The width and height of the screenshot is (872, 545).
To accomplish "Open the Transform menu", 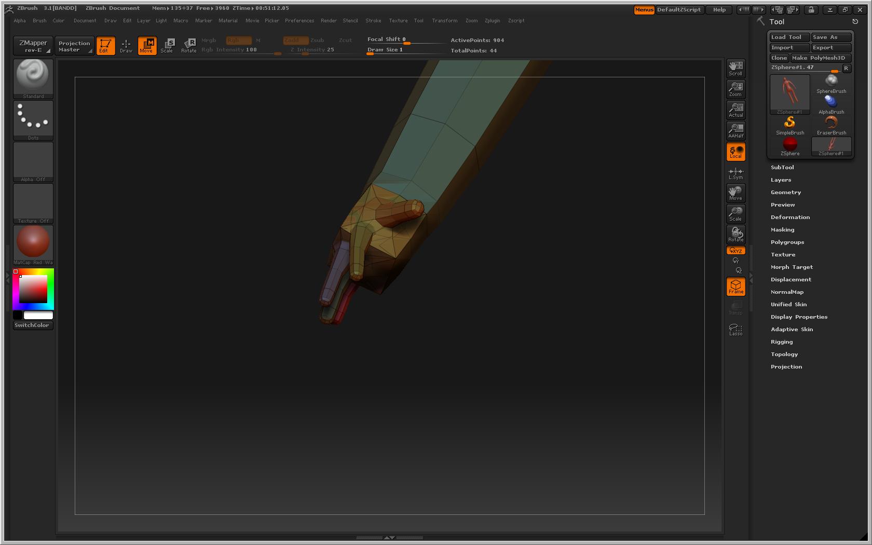I will (445, 21).
